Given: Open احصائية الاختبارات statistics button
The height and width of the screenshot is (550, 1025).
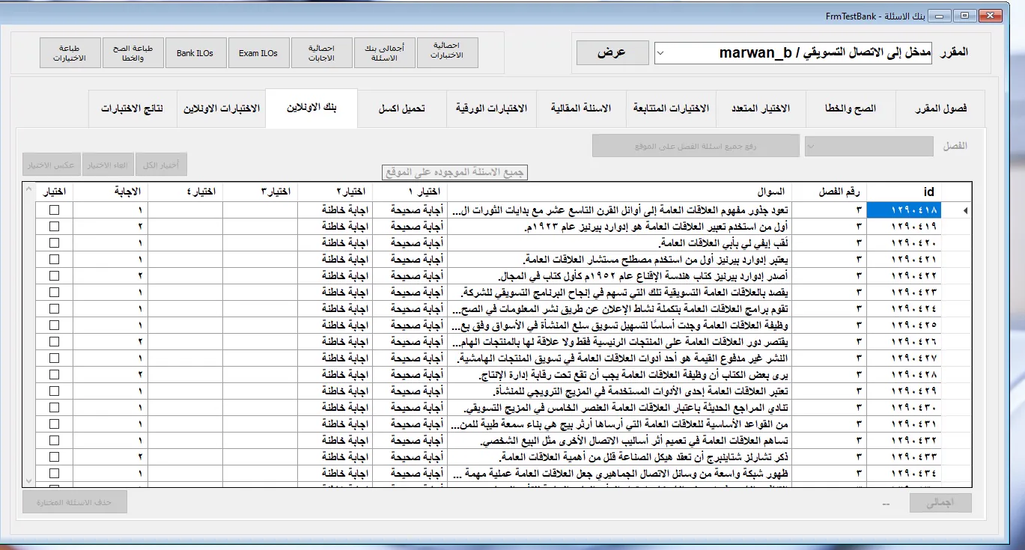Looking at the screenshot, I should point(448,53).
